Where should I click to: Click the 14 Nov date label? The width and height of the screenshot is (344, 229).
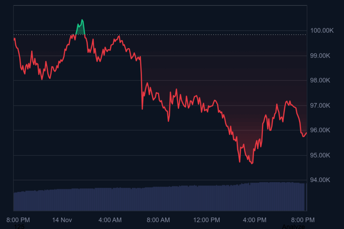pos(61,220)
